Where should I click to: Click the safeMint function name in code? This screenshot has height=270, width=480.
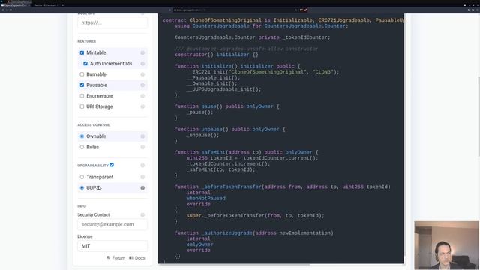coord(212,152)
